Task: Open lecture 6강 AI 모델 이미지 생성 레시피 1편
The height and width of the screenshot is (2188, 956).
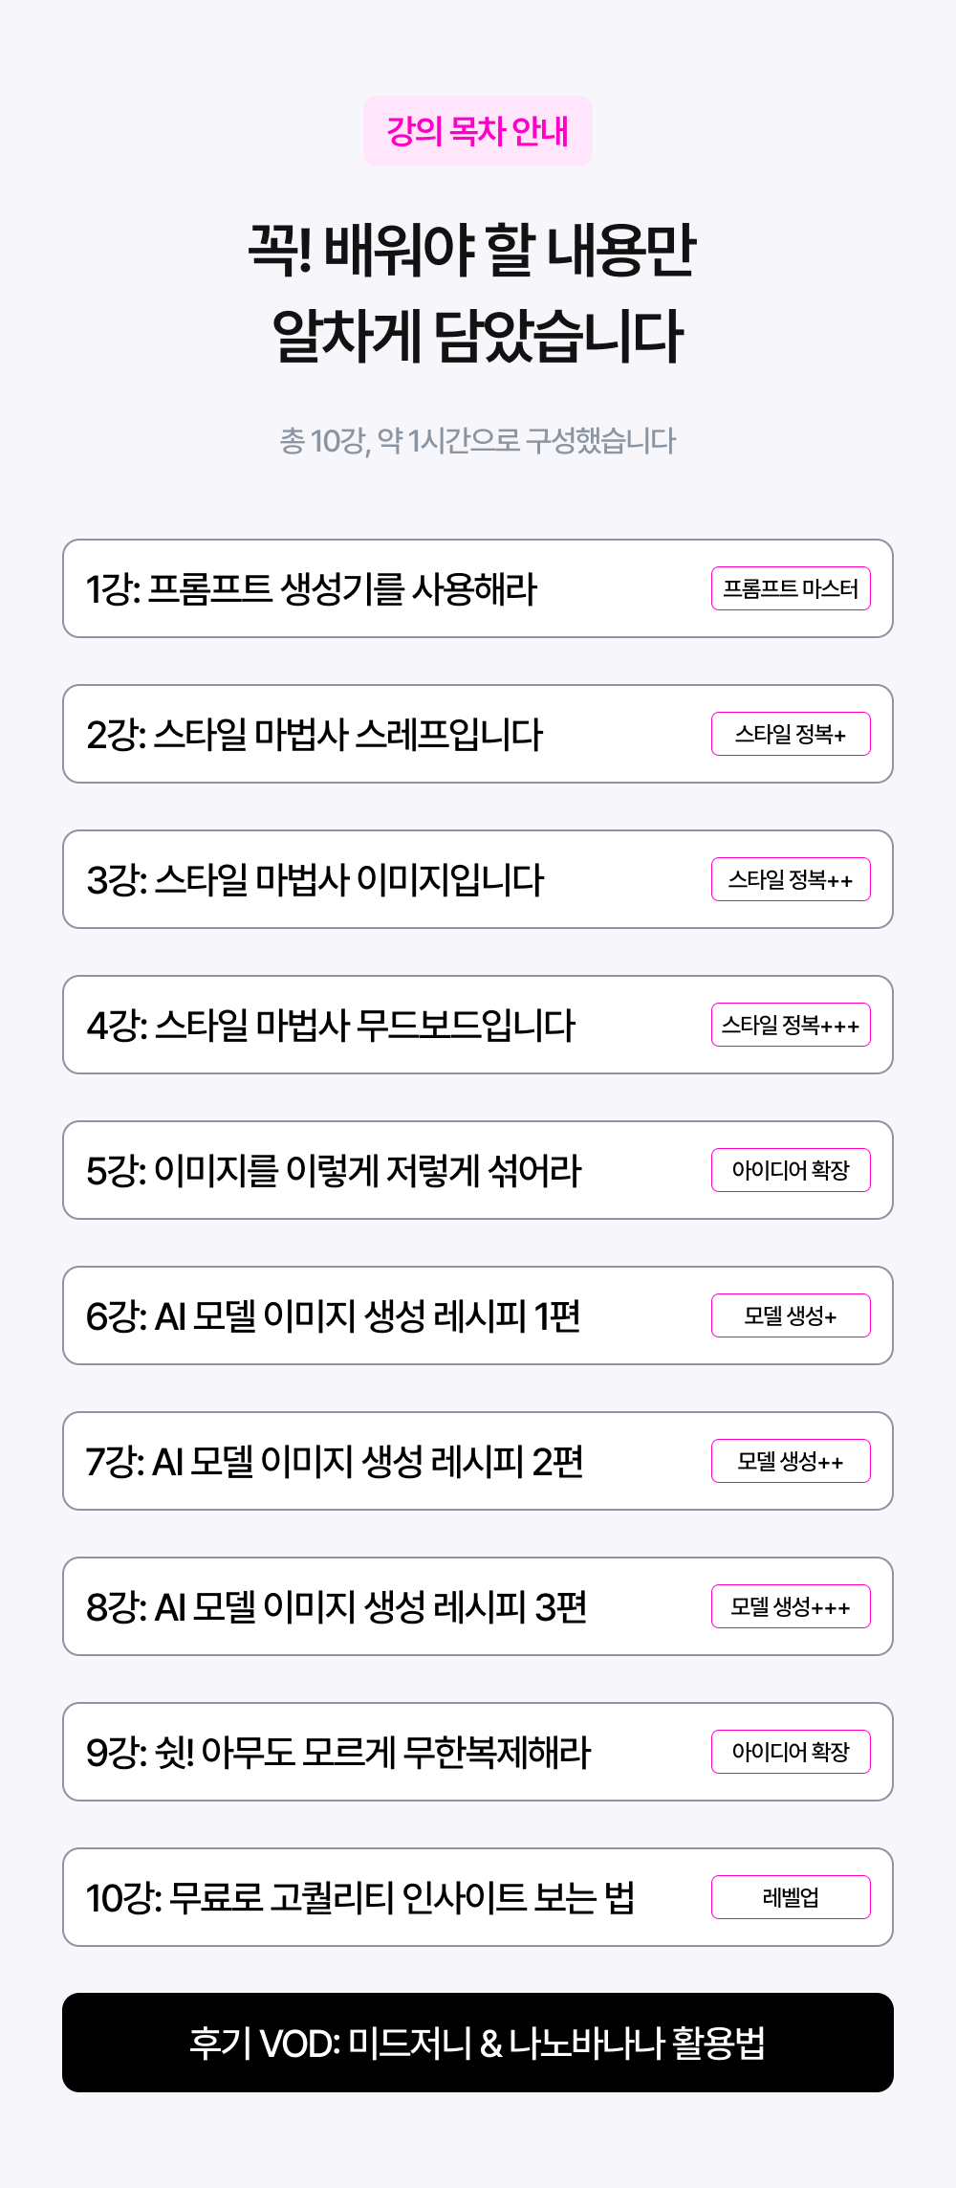Action: (334, 1316)
